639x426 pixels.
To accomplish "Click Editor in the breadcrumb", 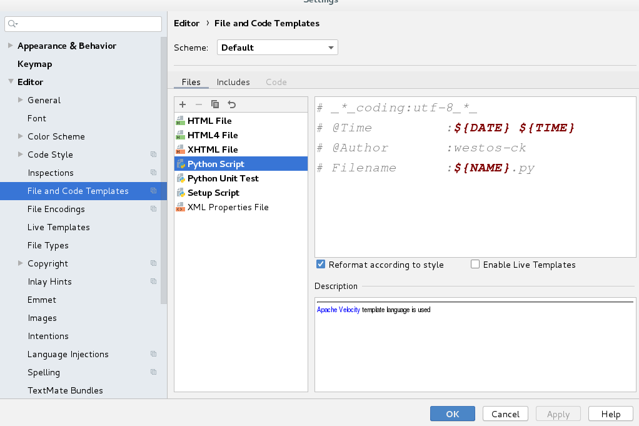I will click(187, 23).
